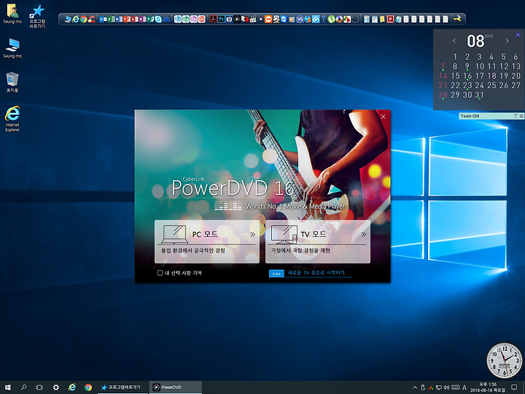Click the blue >>> arrow button
Viewport: 525px width, 394px height.
coord(276,274)
